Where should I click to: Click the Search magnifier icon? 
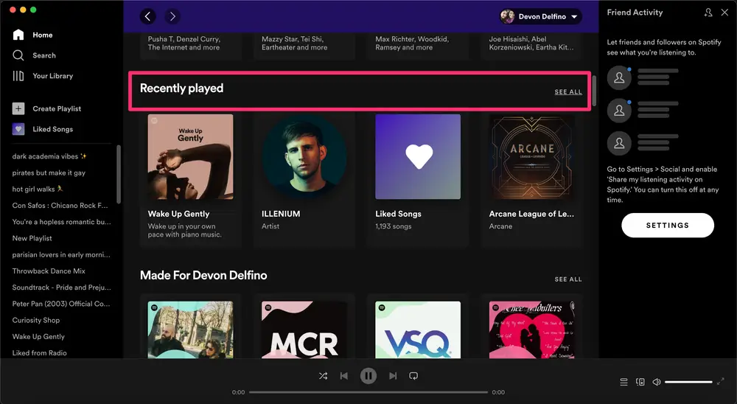click(18, 55)
